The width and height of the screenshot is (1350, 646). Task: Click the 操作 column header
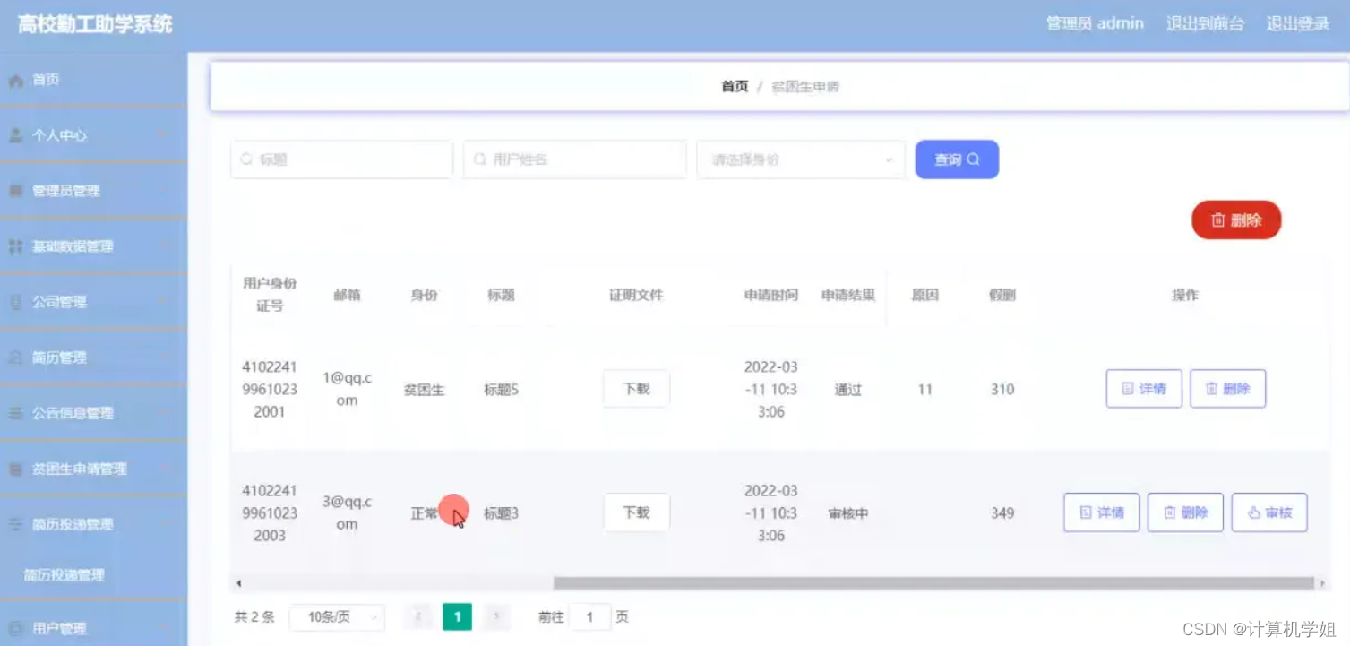1185,295
